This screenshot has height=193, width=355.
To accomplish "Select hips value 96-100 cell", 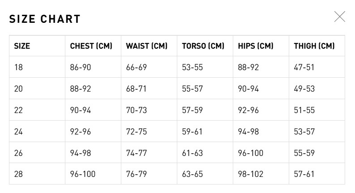I will (x=251, y=153).
